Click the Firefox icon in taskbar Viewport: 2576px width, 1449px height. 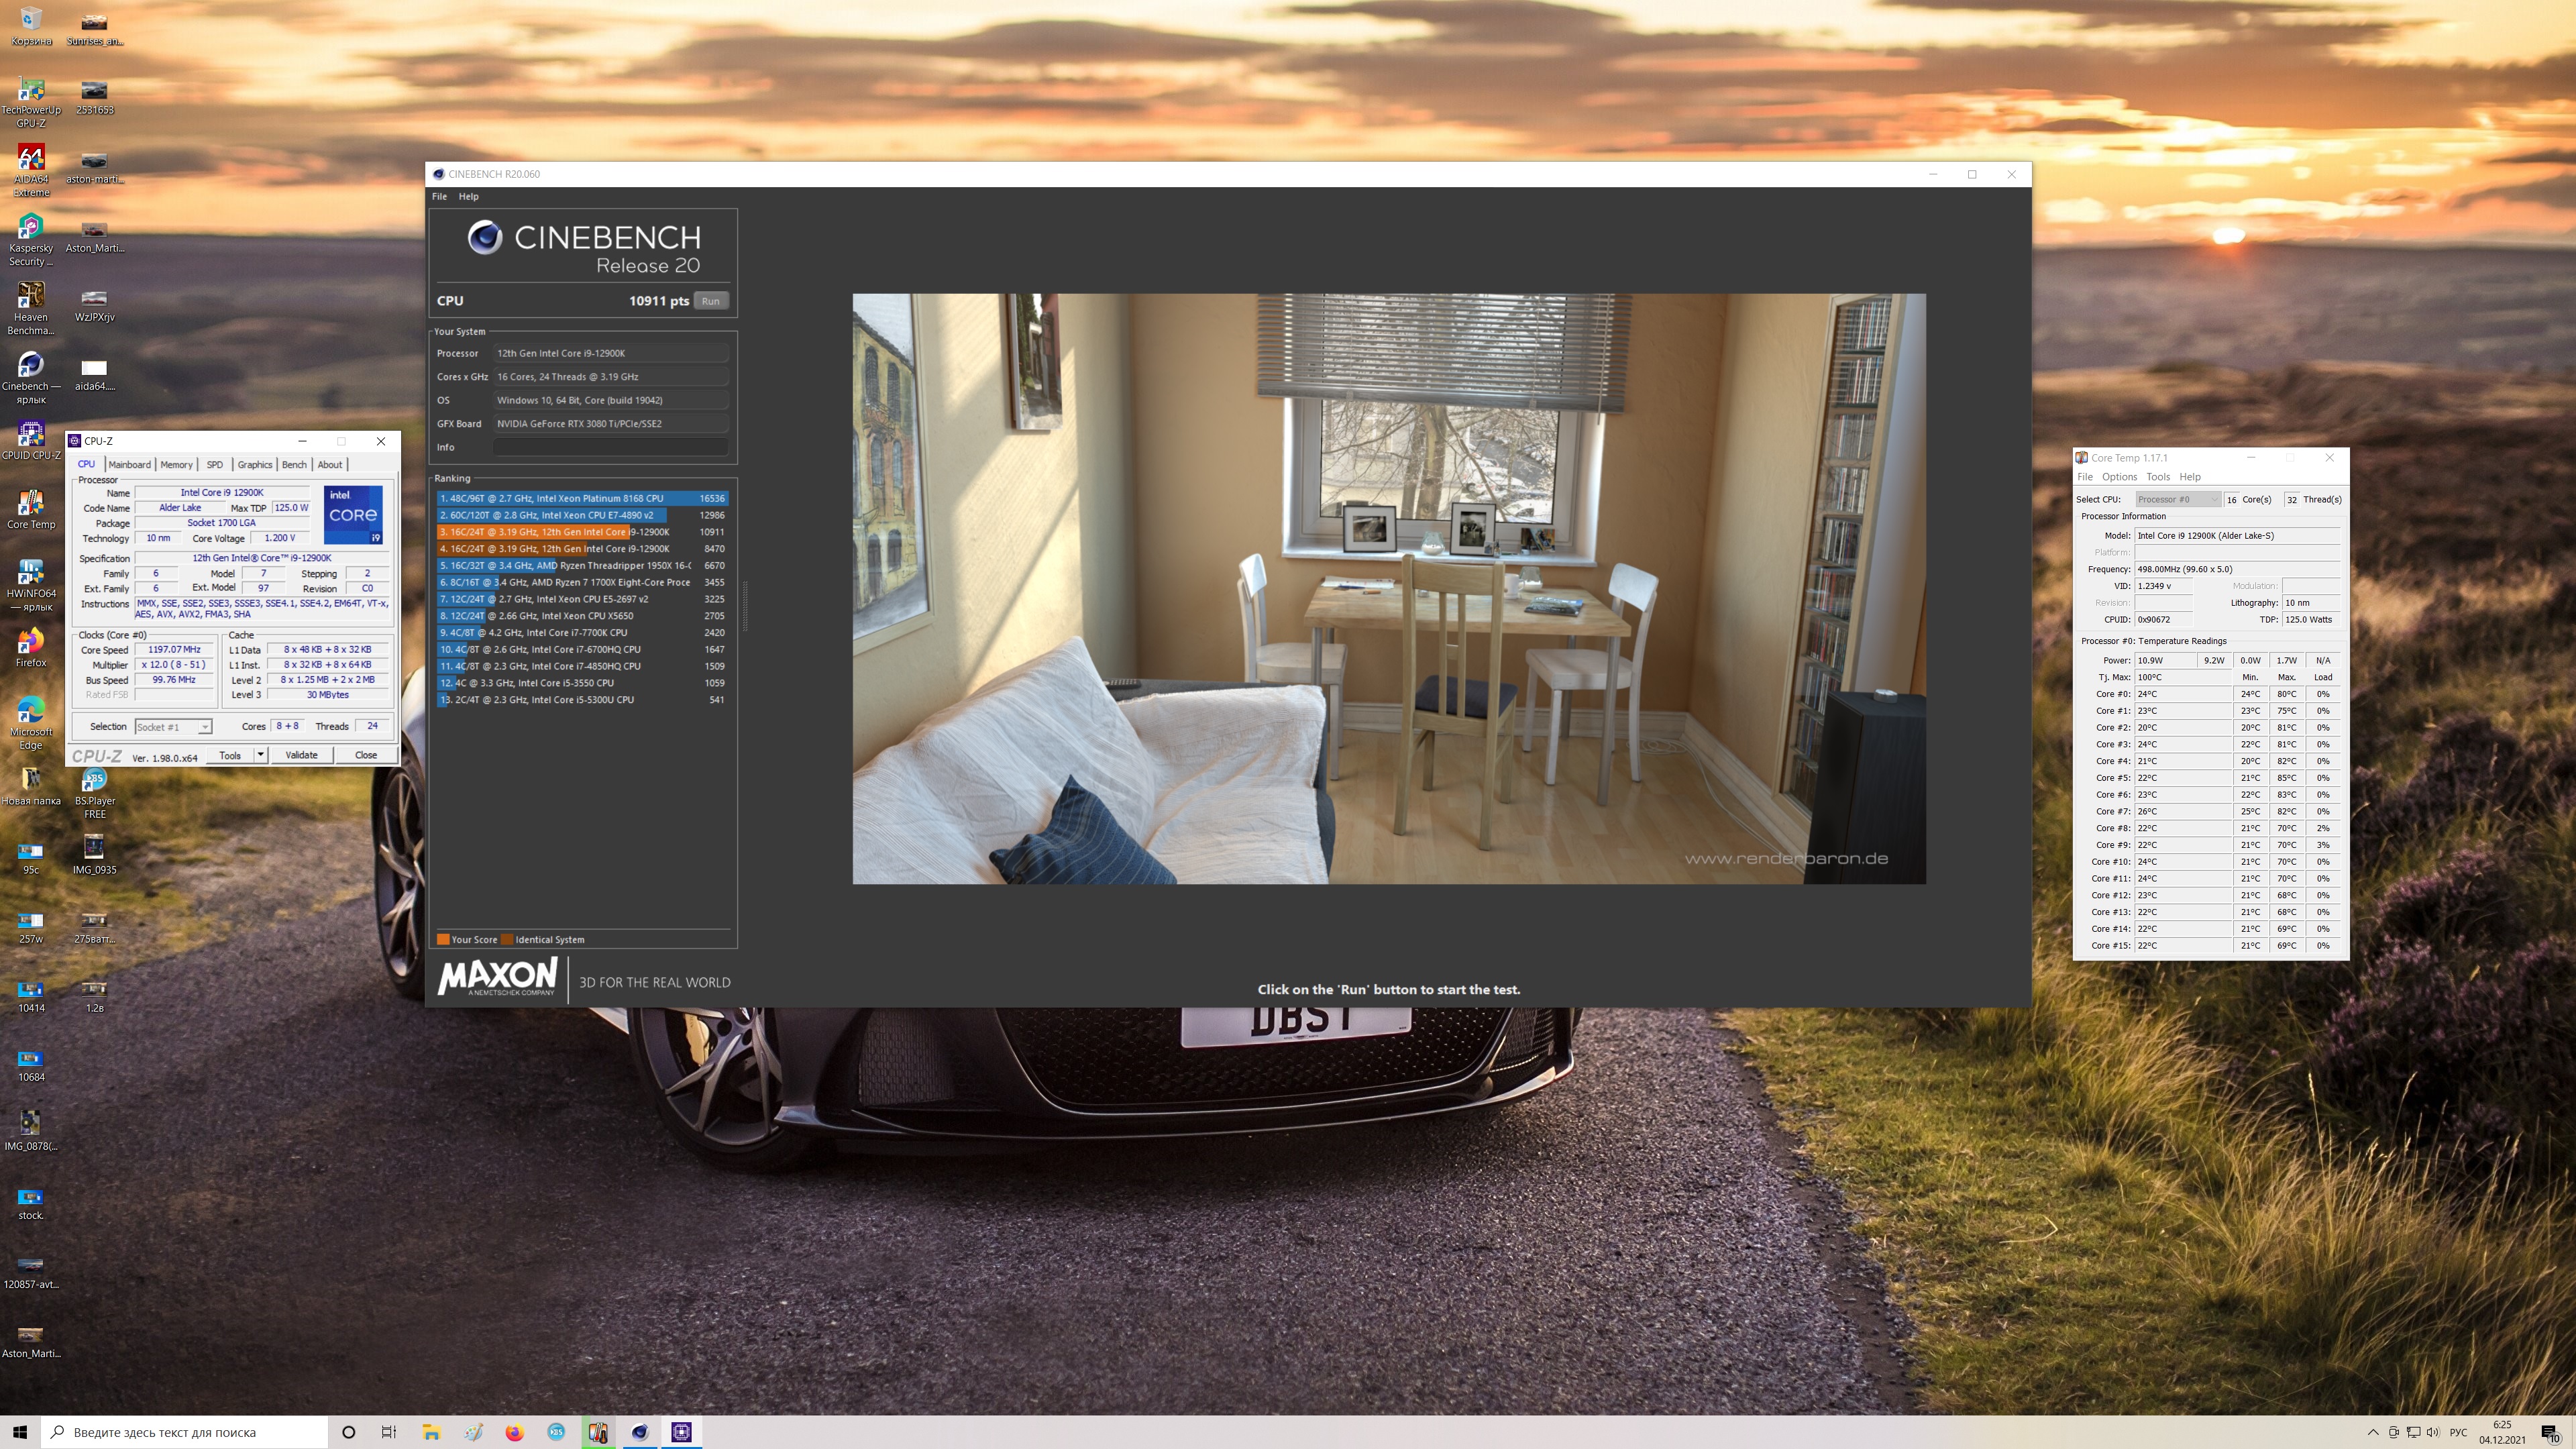tap(514, 1432)
